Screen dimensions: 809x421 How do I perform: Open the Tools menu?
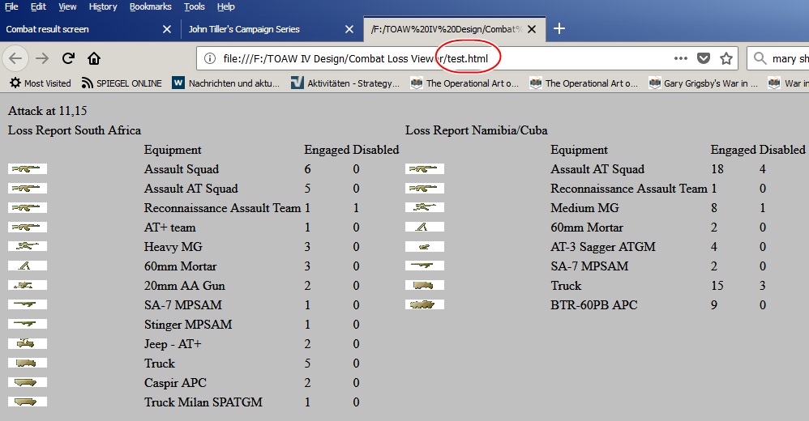pos(195,6)
